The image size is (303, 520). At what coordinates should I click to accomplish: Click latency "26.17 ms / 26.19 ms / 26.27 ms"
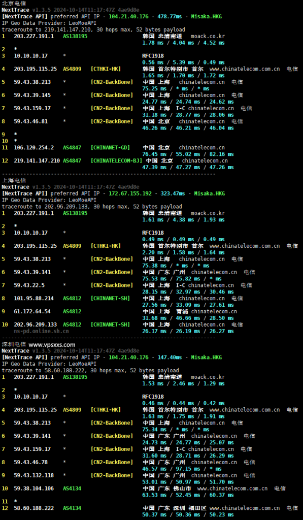[x=188, y=331]
